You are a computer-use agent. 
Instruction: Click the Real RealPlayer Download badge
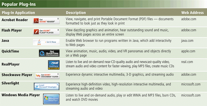coord(54,65)
